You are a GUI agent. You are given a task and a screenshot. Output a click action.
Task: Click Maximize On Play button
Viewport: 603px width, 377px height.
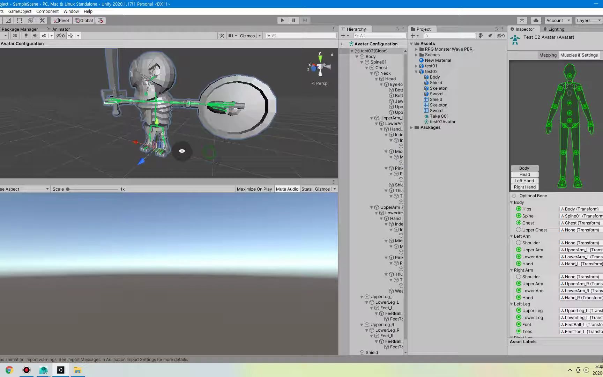pos(254,189)
